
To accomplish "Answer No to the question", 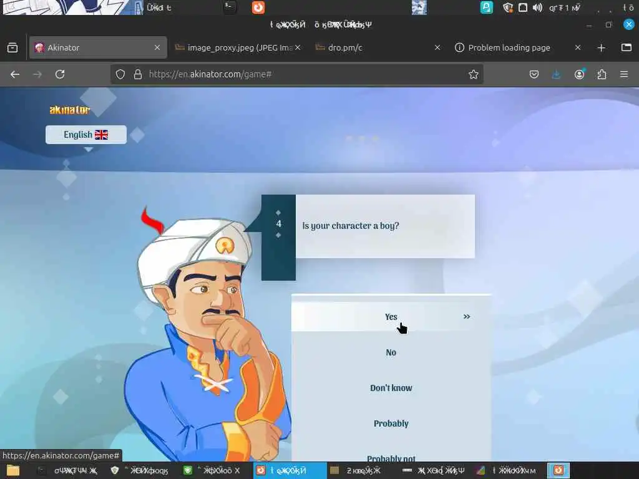I will coord(391,352).
